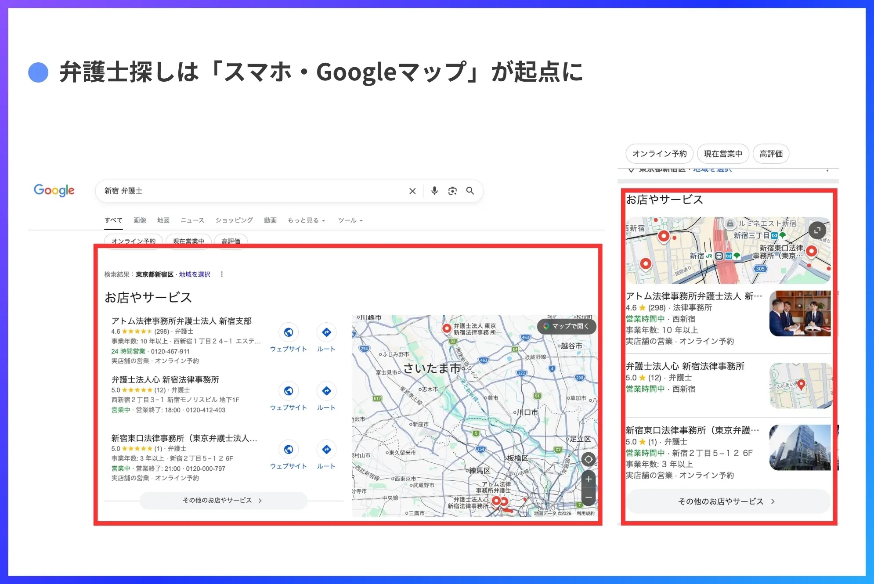Expand the ツール dropdown
The image size is (874, 584).
pos(350,220)
